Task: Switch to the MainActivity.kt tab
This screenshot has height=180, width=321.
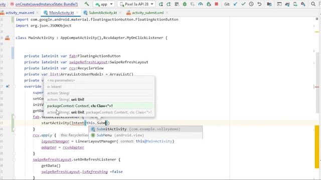Action: (61, 12)
